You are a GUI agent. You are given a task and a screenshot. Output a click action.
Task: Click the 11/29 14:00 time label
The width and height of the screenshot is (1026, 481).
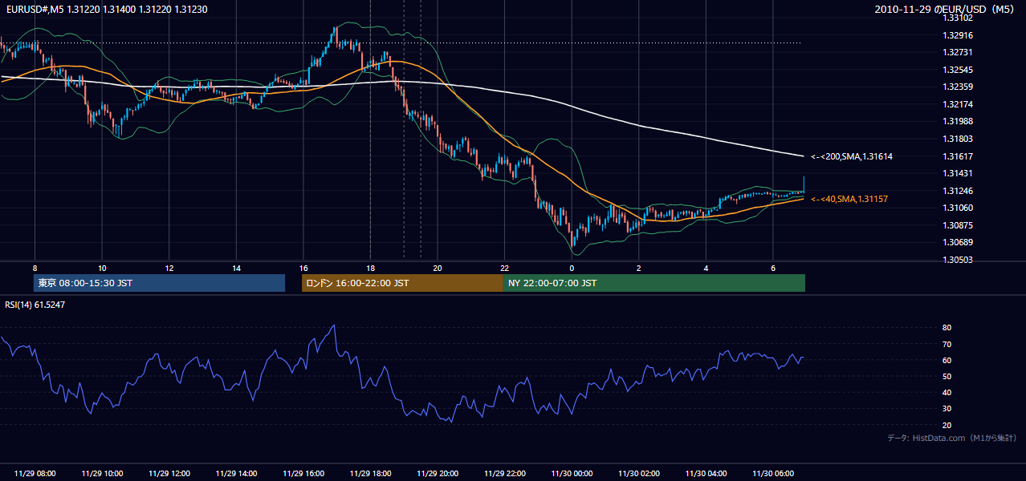point(236,474)
